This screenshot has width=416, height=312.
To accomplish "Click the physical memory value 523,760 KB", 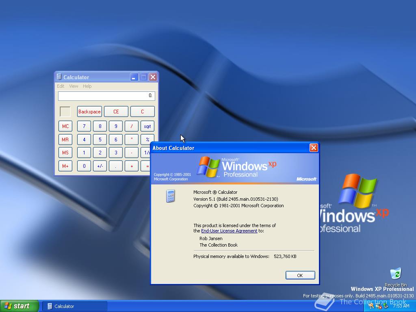I will pyautogui.click(x=285, y=256).
